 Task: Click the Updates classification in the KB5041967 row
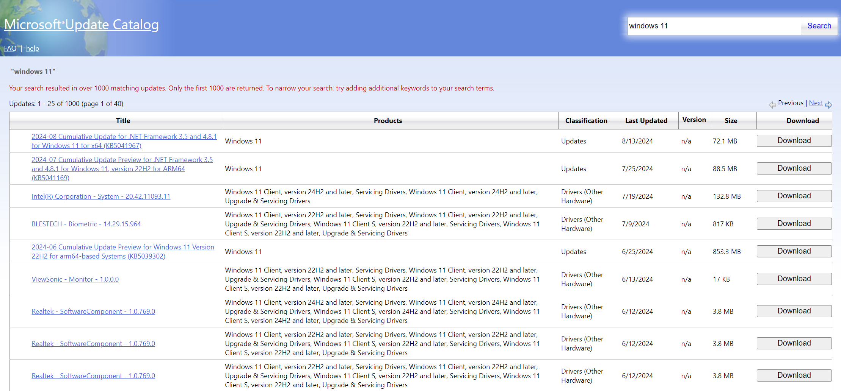(x=574, y=141)
